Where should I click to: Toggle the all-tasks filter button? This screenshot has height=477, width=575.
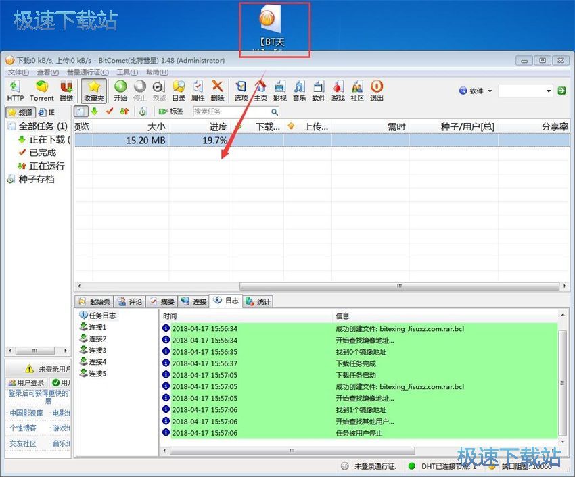pos(81,111)
